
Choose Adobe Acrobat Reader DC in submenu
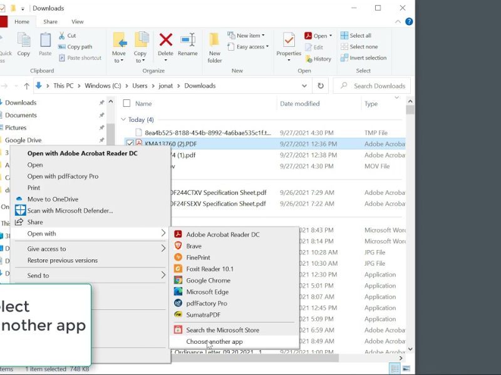pos(234,234)
